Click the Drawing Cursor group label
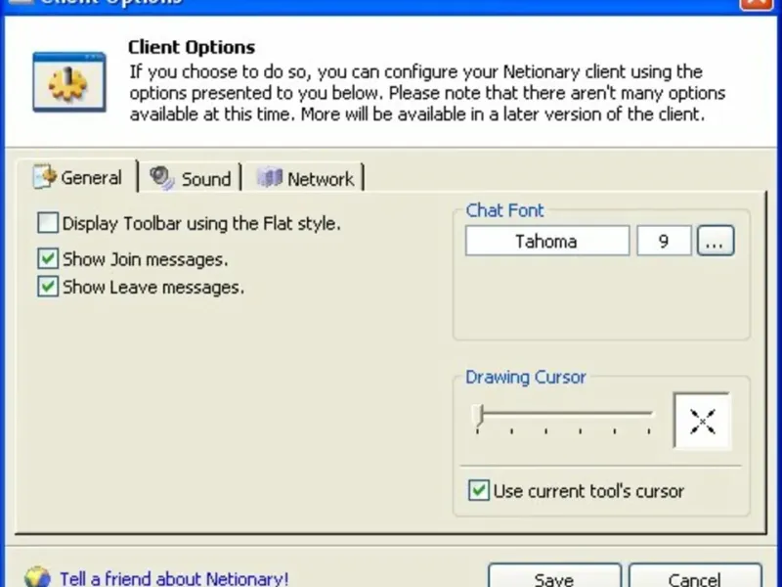The width and height of the screenshot is (782, 587). (x=525, y=377)
